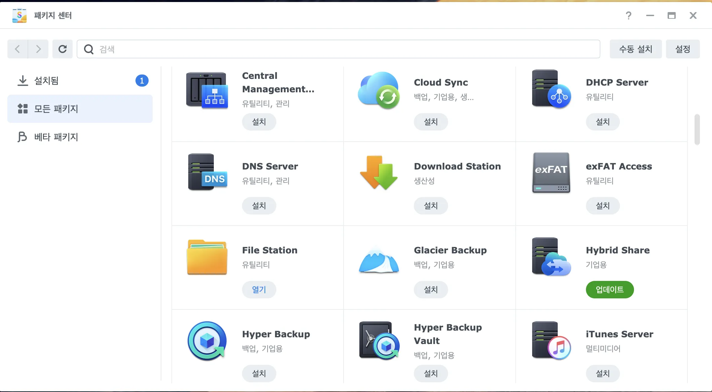
Task: Click the Hyper Backup package icon
Action: click(x=207, y=341)
